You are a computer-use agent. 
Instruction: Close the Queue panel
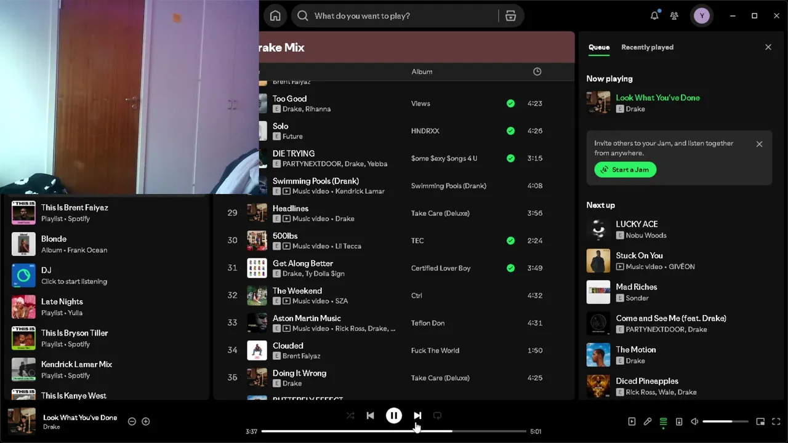[768, 47]
